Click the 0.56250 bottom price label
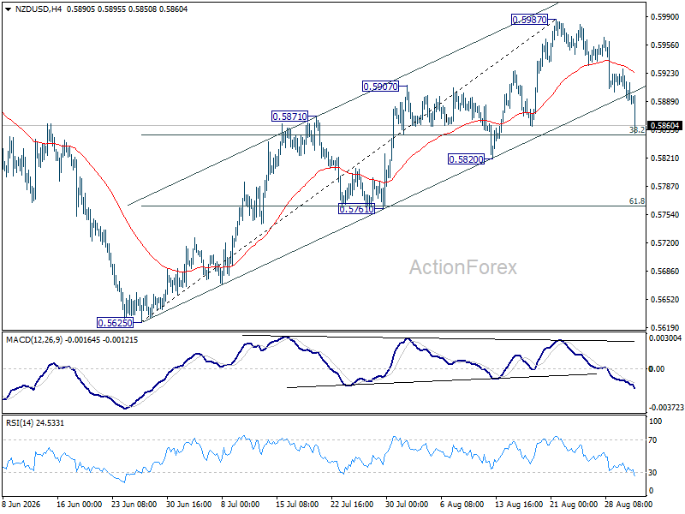This screenshot has height=514, width=685. (115, 323)
